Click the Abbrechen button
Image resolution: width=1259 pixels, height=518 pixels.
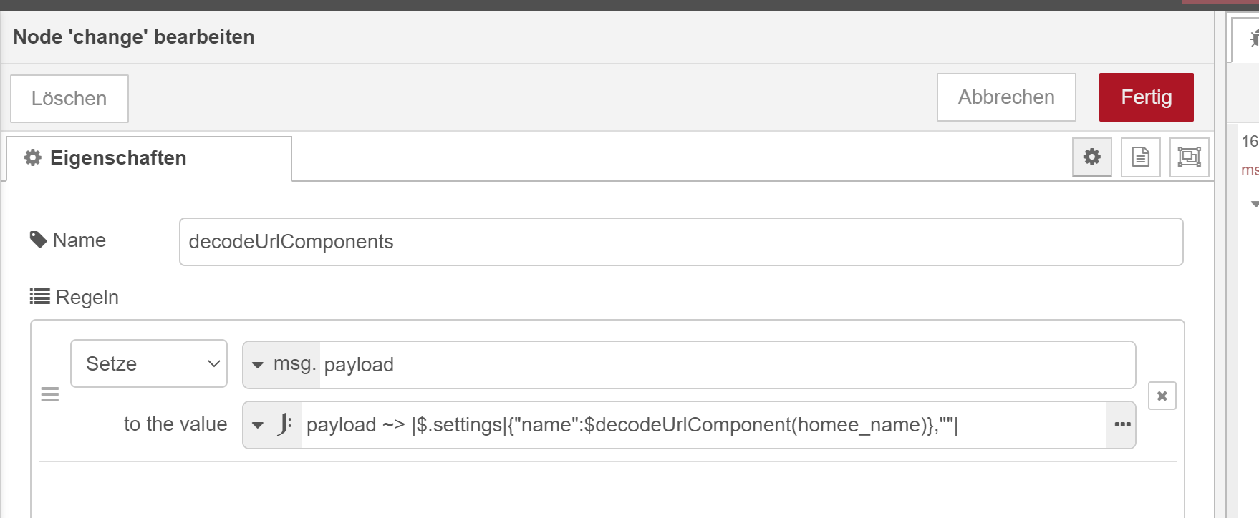[x=1006, y=97]
